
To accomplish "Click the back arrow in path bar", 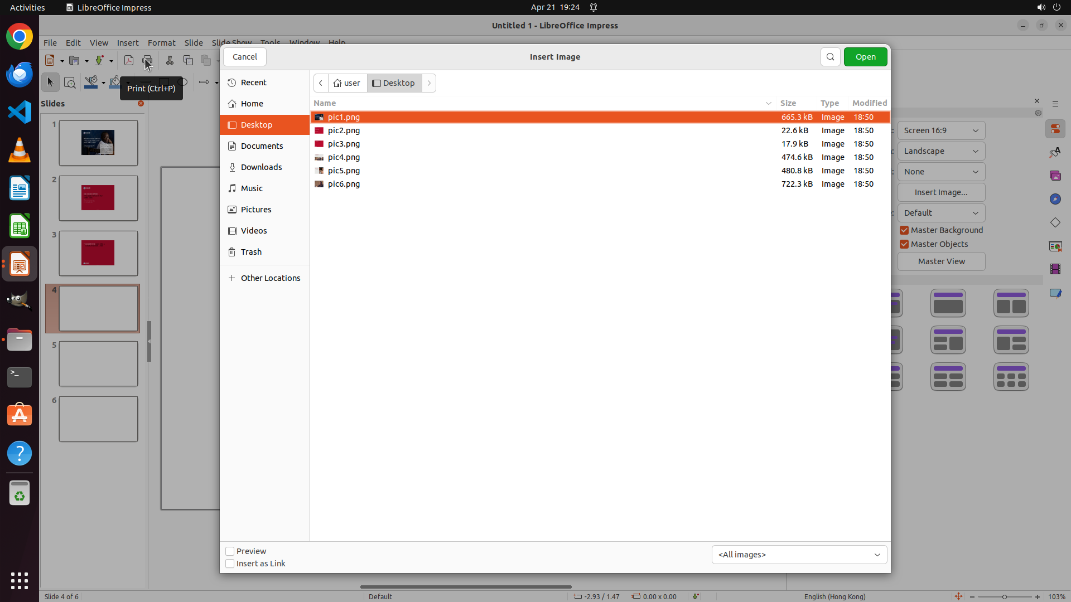I will tap(321, 83).
